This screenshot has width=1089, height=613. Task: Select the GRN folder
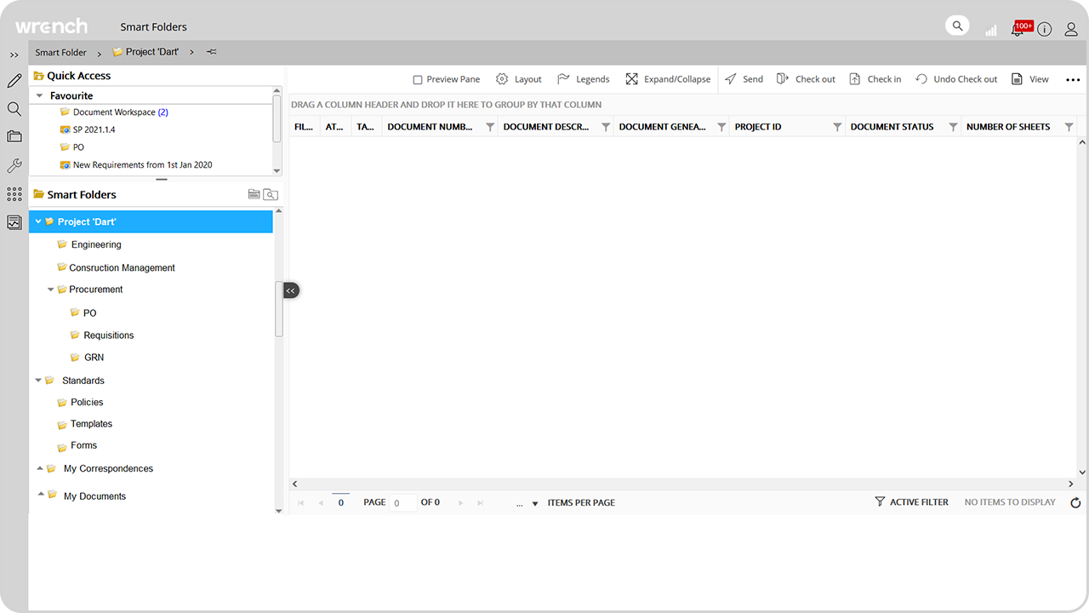(x=87, y=358)
